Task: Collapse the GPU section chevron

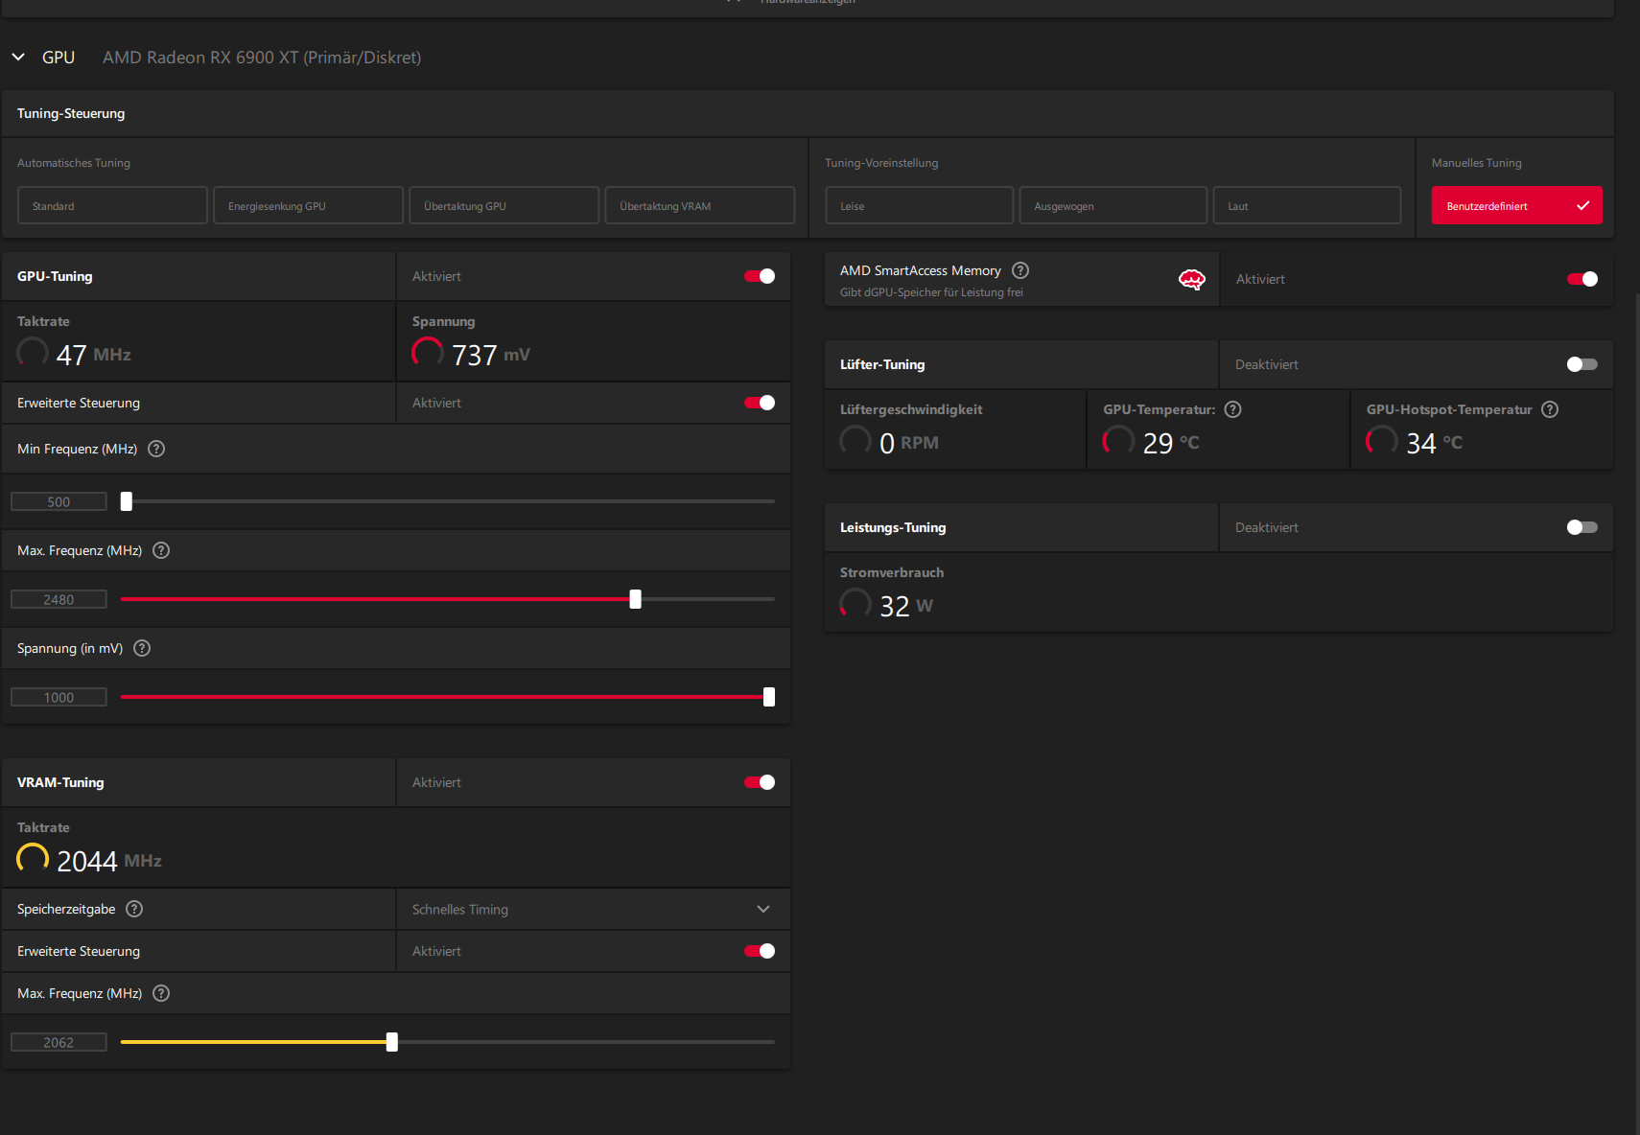Action: tap(18, 58)
